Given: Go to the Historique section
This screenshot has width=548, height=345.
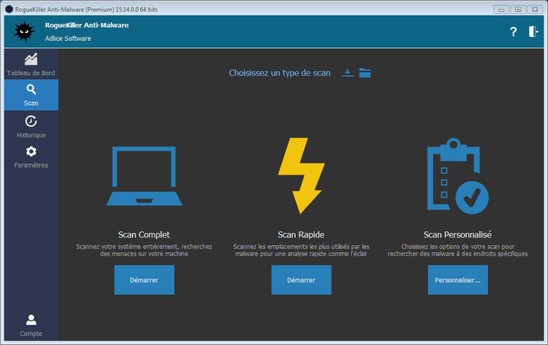Looking at the screenshot, I should 31,126.
